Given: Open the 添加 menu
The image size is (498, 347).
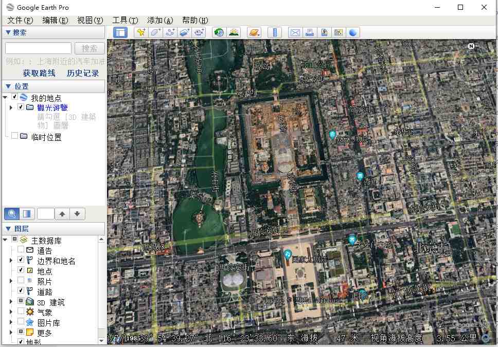Looking at the screenshot, I should (160, 20).
